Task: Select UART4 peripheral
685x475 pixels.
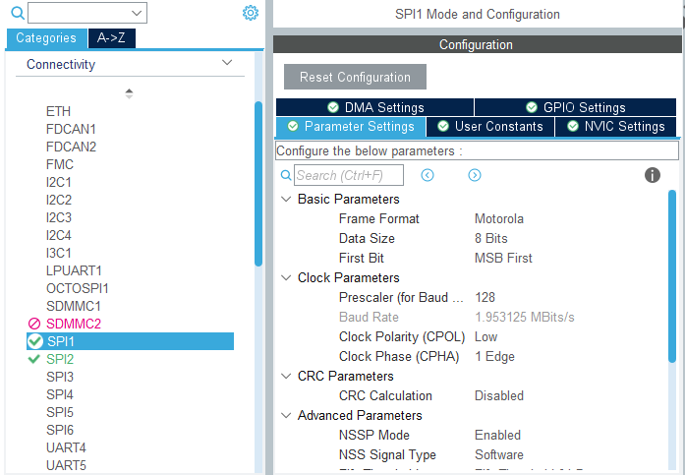Action: (66, 447)
